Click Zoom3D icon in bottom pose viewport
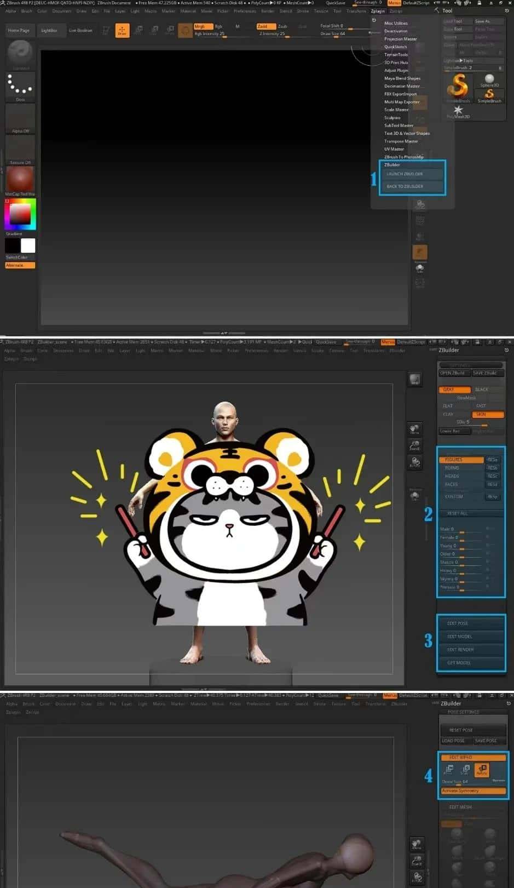 tap(417, 861)
